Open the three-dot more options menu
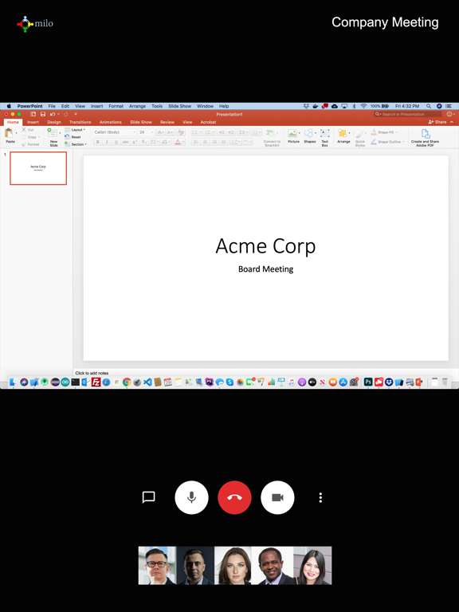This screenshot has height=612, width=459. coord(320,497)
